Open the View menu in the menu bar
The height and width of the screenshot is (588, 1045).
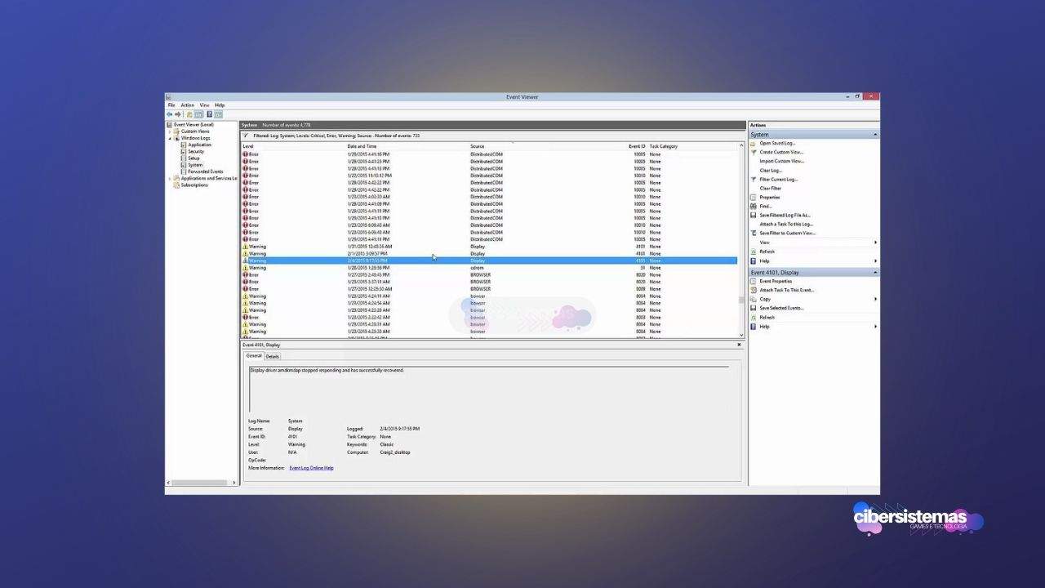point(204,105)
